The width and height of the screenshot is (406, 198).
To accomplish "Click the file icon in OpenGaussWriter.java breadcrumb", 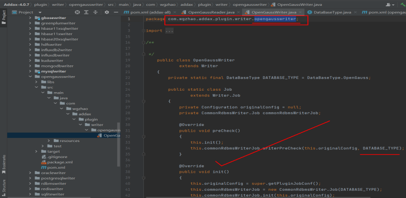I will point(272,5).
